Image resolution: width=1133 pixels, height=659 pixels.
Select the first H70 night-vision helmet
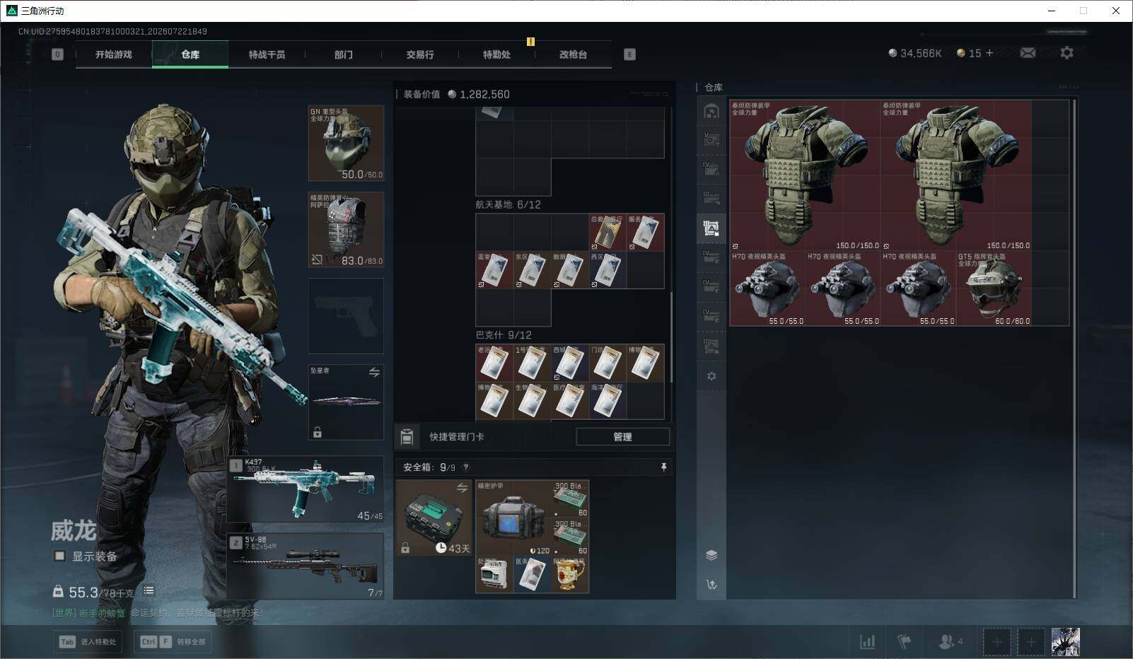[x=768, y=288]
